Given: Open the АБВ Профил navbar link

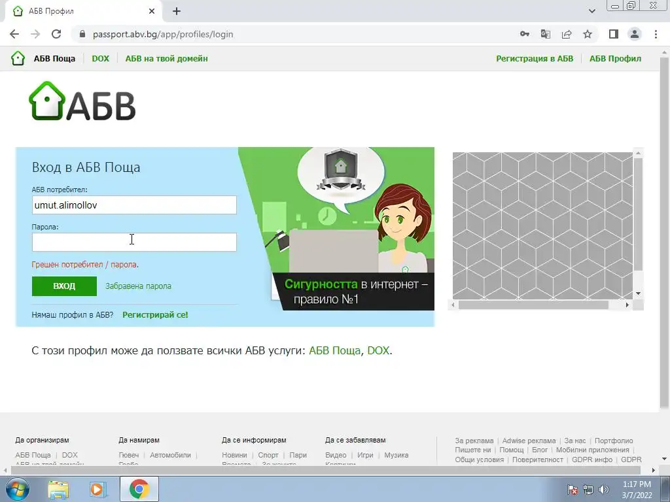Looking at the screenshot, I should (x=615, y=58).
